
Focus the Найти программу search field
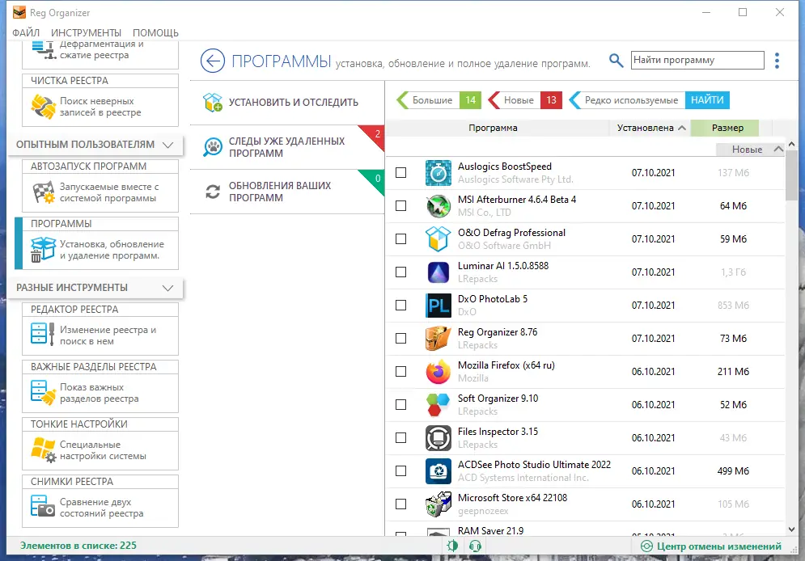(697, 60)
